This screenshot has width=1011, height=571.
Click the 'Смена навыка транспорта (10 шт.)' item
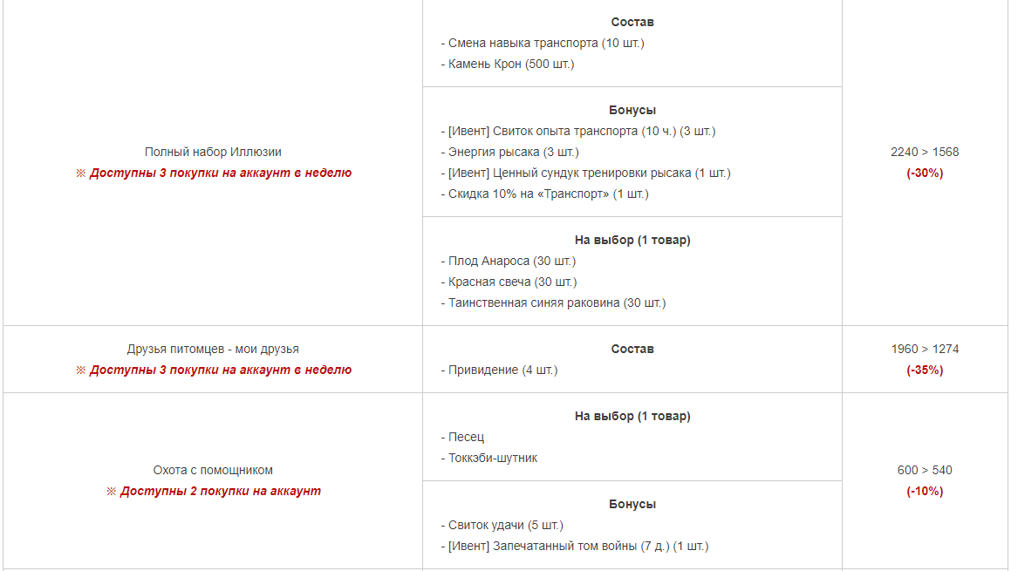click(543, 44)
